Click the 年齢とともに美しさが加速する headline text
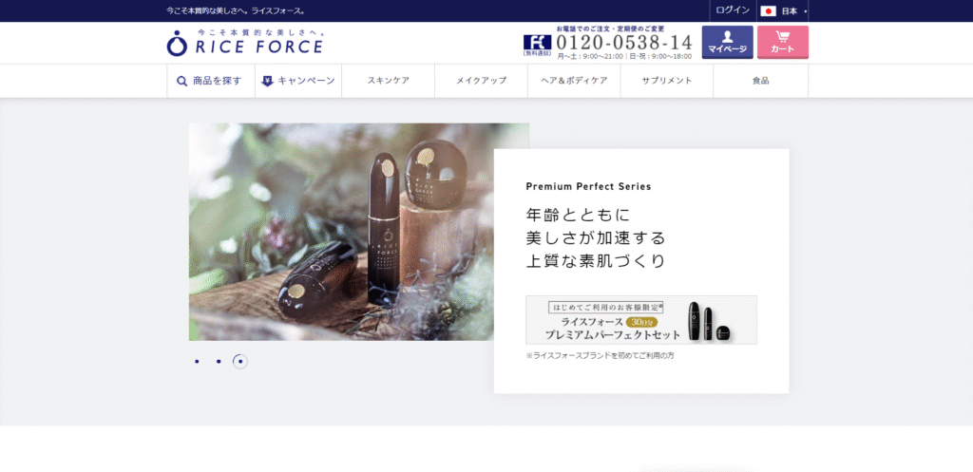This screenshot has width=973, height=472. [x=596, y=238]
